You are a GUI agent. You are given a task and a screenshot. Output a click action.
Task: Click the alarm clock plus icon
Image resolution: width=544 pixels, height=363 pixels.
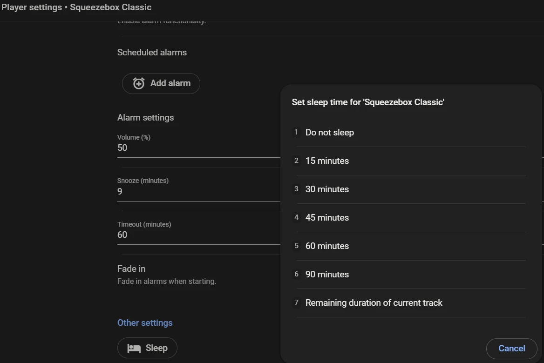(139, 83)
